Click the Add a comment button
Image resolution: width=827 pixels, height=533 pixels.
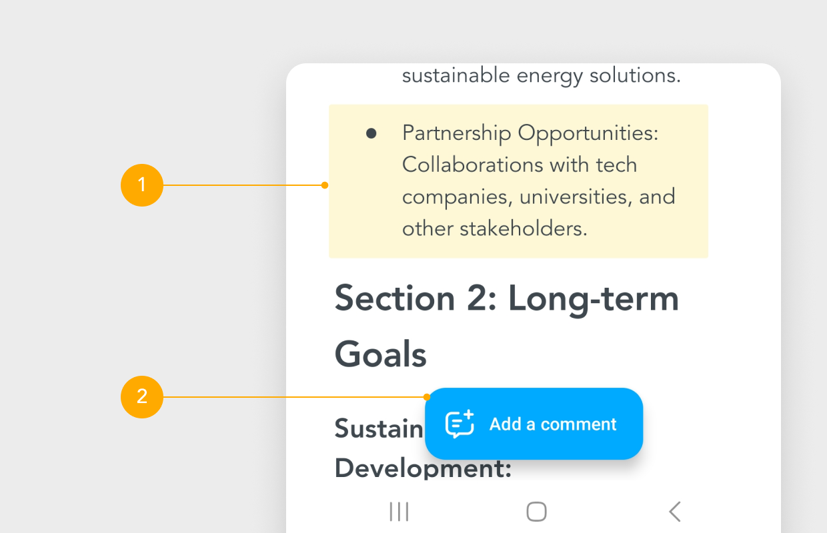[x=534, y=424]
